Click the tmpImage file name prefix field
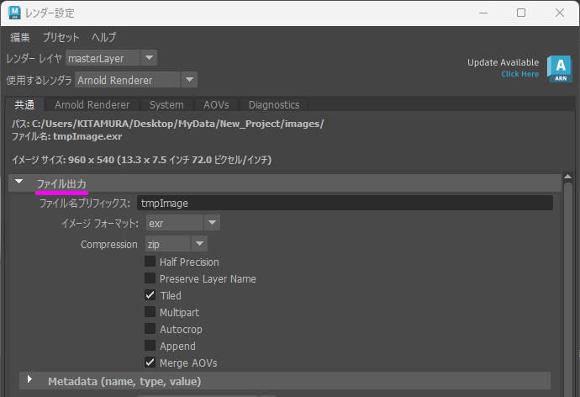The height and width of the screenshot is (397, 580). coord(345,203)
